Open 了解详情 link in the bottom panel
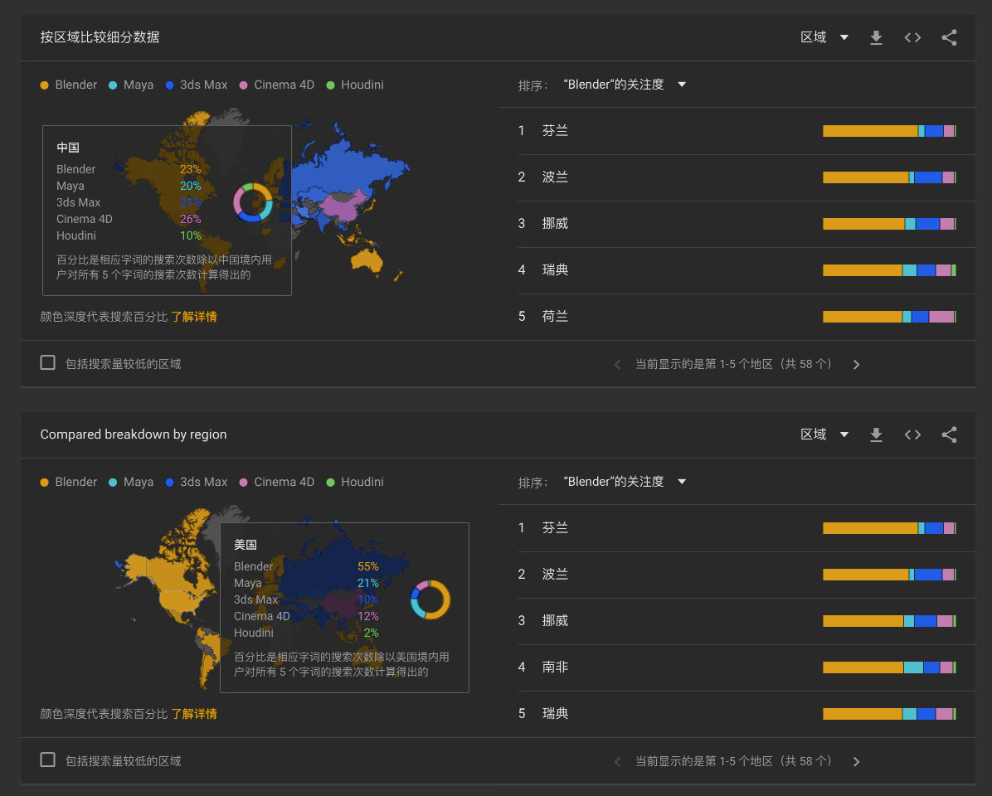This screenshot has height=796, width=992. [x=193, y=714]
